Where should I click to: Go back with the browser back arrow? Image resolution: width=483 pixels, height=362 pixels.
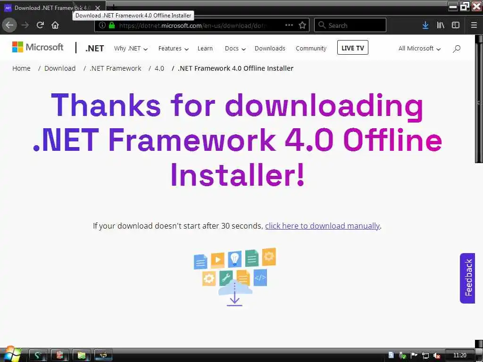tap(9, 25)
